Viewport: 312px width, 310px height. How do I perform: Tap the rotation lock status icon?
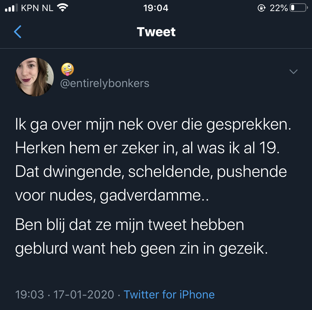[262, 8]
